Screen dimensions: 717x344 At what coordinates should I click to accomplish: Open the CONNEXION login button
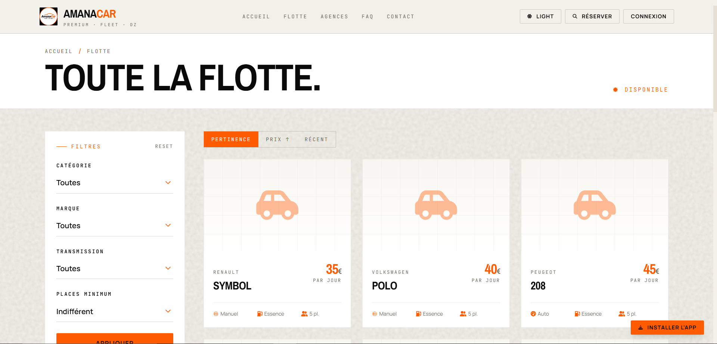point(648,16)
